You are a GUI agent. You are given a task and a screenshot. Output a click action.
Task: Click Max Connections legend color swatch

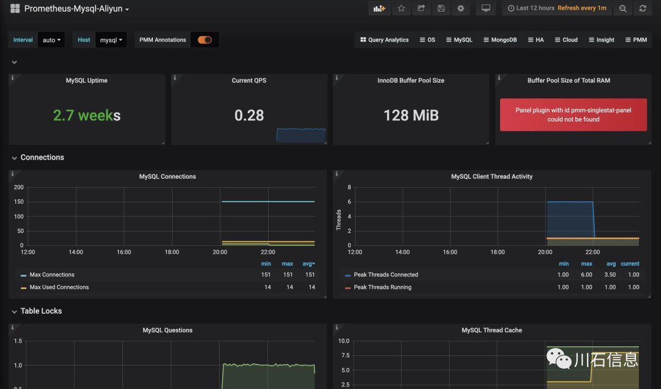[24, 275]
